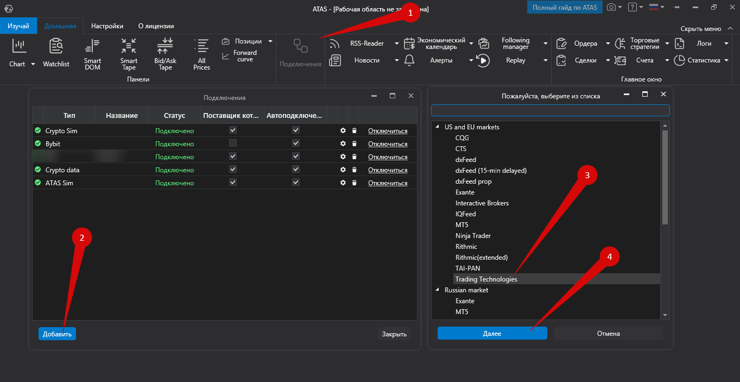
Task: Click the Отмена button
Action: (608, 333)
